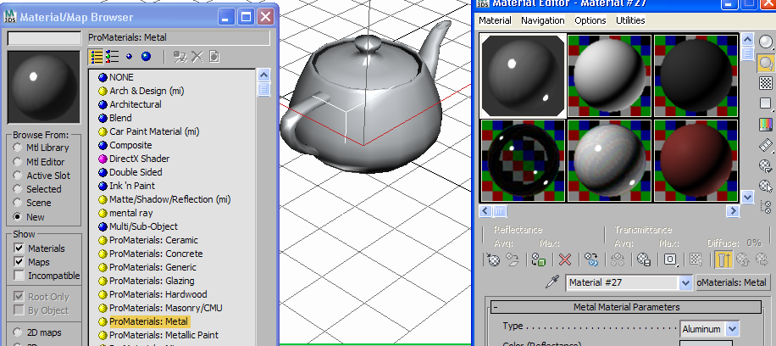Click Sample UV Tiling icon
This screenshot has width=776, height=346.
click(766, 103)
